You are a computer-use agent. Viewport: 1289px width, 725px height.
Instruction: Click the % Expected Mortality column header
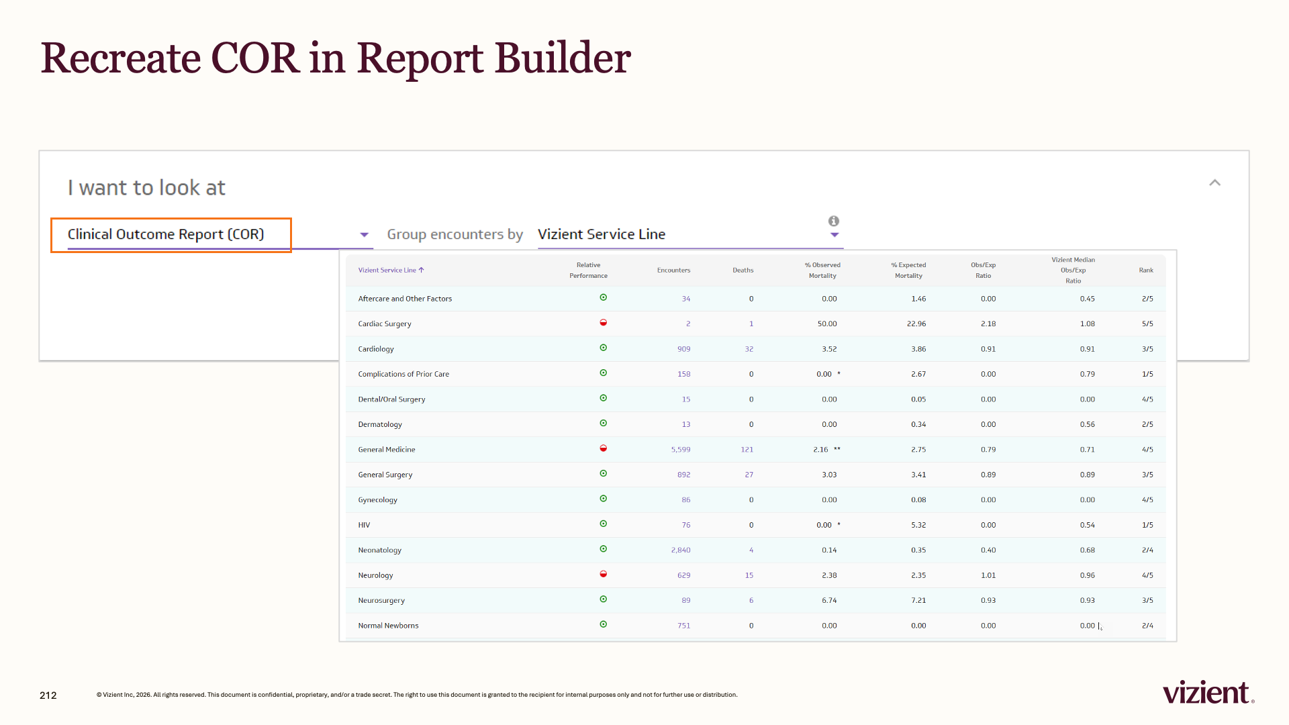pyautogui.click(x=908, y=271)
